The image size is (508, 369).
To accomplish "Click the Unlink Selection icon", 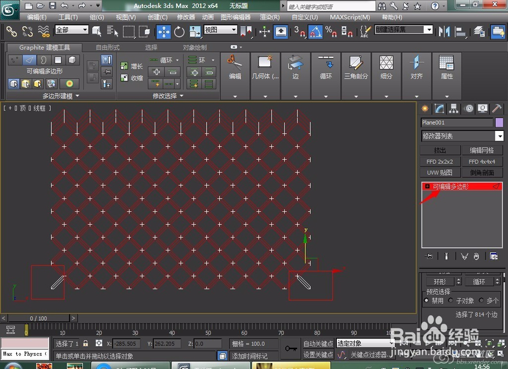I will point(27,31).
